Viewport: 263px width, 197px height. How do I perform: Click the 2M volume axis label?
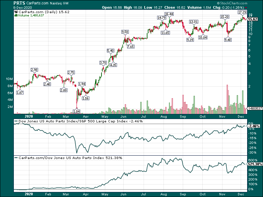click(x=10, y=107)
